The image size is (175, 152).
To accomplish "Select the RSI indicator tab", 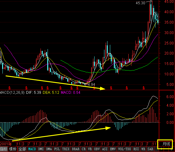I will coord(136,149).
